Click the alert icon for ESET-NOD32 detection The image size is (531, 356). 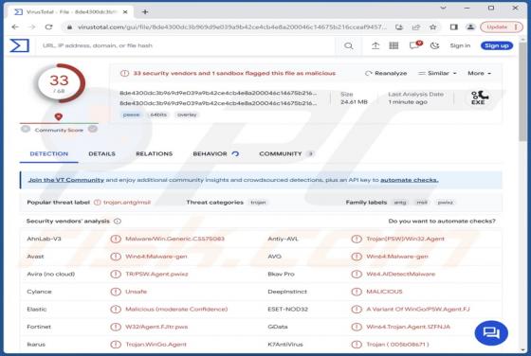357,309
